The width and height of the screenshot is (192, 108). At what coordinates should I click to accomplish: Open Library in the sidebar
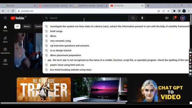tap(5, 61)
